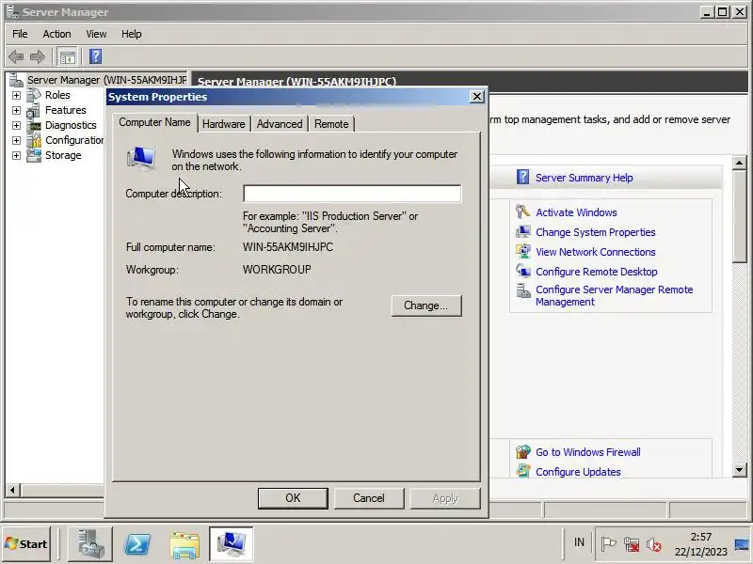Click the Back arrow in Server Manager toolbar
Screen dimensions: 753x564
[16, 57]
